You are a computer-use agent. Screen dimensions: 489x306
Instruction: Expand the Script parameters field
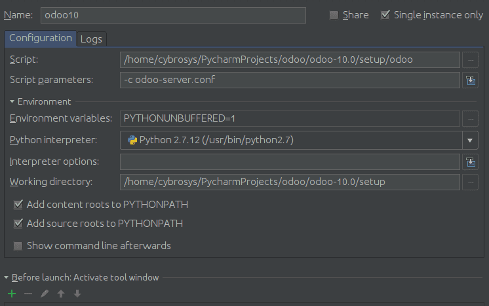point(470,80)
